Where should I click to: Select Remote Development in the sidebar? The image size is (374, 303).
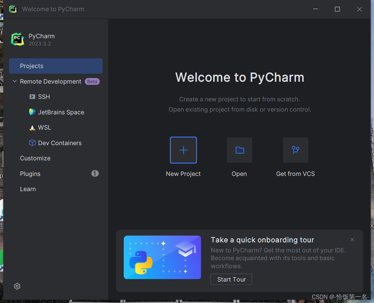pos(50,81)
